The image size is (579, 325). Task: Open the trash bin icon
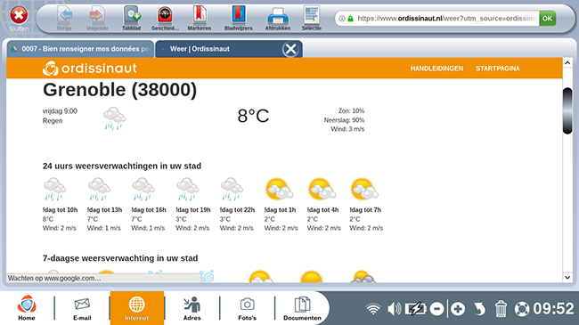click(x=501, y=309)
